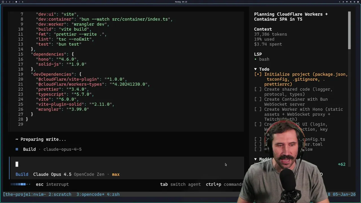Screen dimensions: 361x203
Task: Click ctrl+p commands hint
Action: pyautogui.click(x=224, y=184)
